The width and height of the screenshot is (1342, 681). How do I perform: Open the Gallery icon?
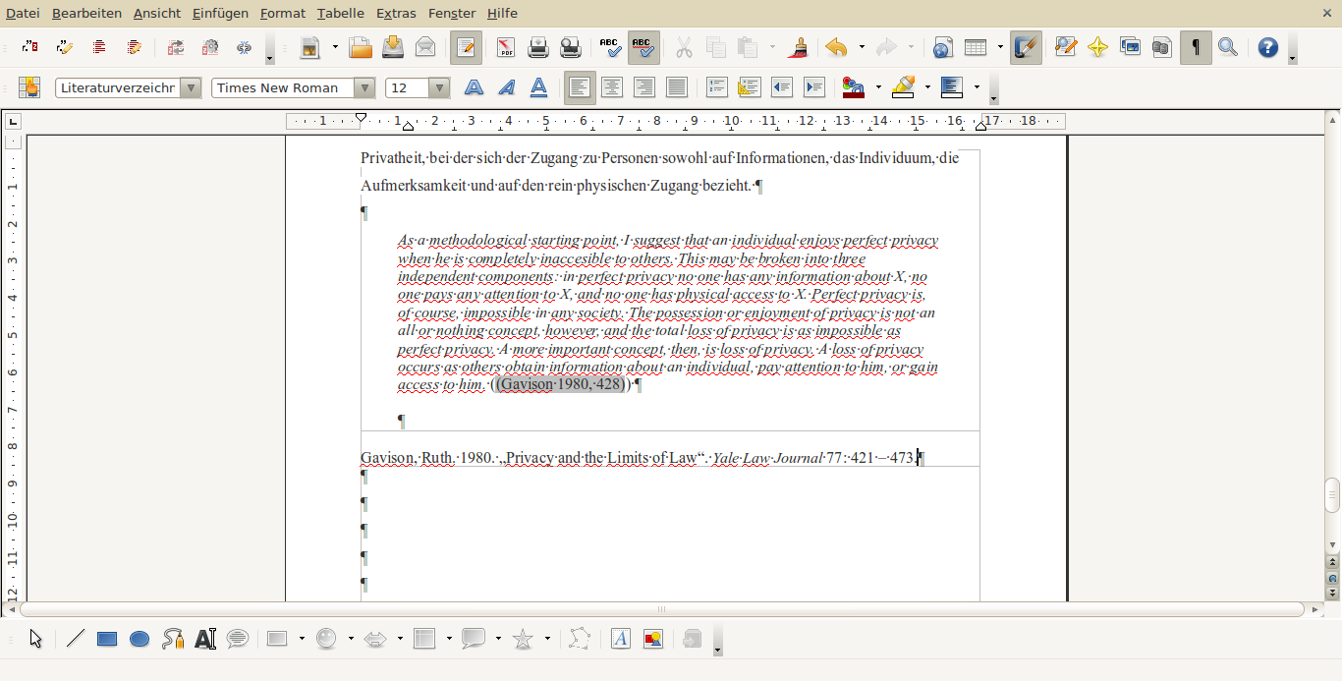click(x=1130, y=47)
